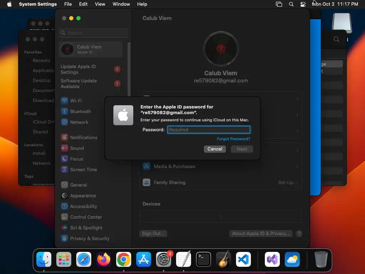Select Privacy & Security hand icon

point(65,238)
